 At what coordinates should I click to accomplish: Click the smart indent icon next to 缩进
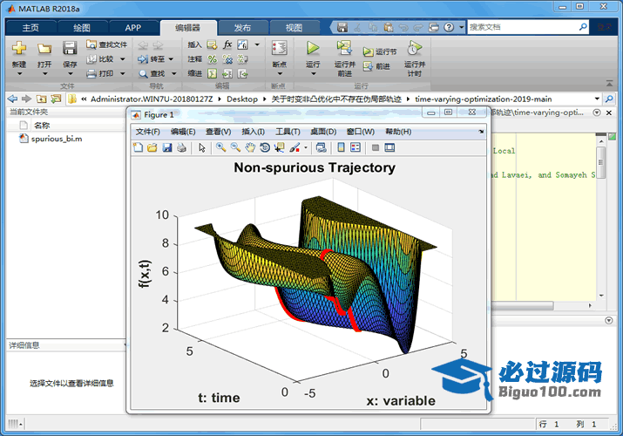point(213,73)
